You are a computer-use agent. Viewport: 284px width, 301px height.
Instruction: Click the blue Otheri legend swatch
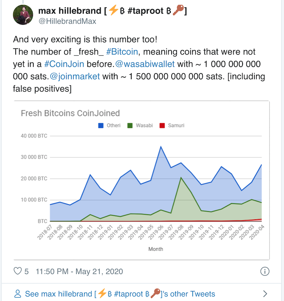tap(101, 126)
